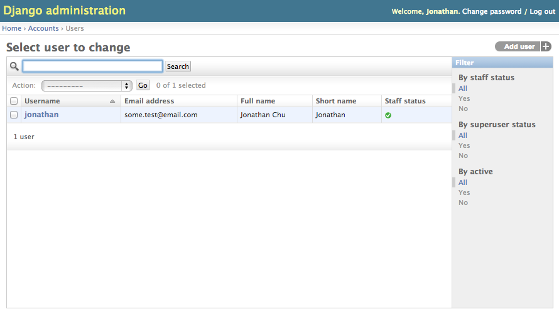Open the Home breadcrumb link
This screenshot has width=559, height=319.
[x=12, y=28]
